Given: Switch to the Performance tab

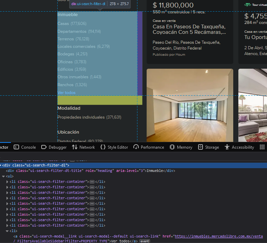Looking at the screenshot, I should click(149, 147).
